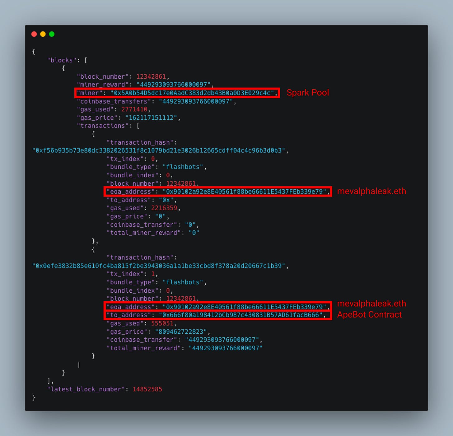The width and height of the screenshot is (453, 436).
Task: Select the bundle_type flashbots value
Action: [x=184, y=167]
